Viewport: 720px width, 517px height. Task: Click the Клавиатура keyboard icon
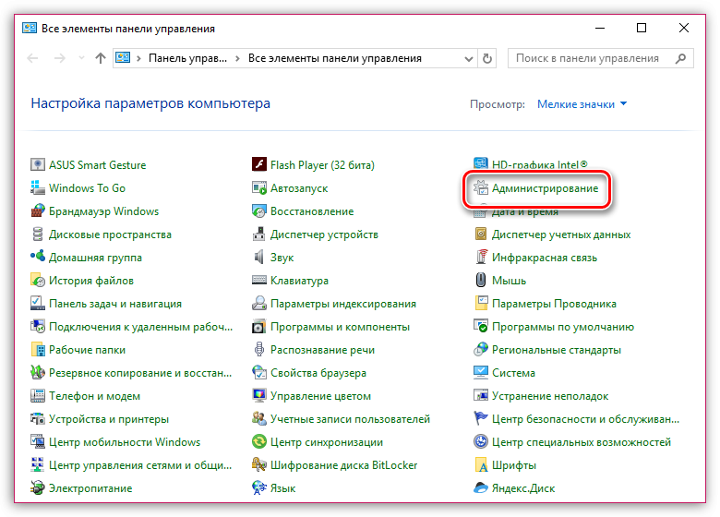259,281
